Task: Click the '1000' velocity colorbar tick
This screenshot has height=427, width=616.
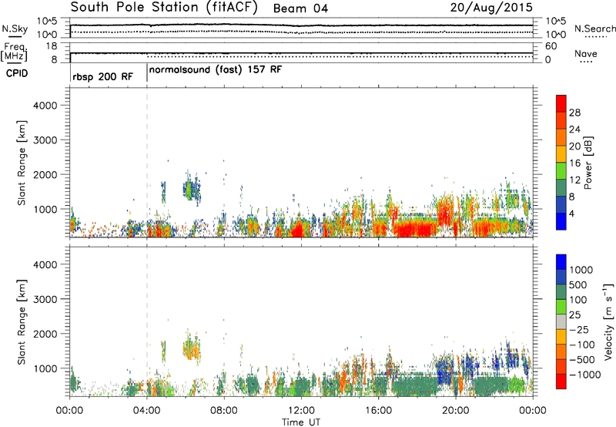Action: pos(581,270)
